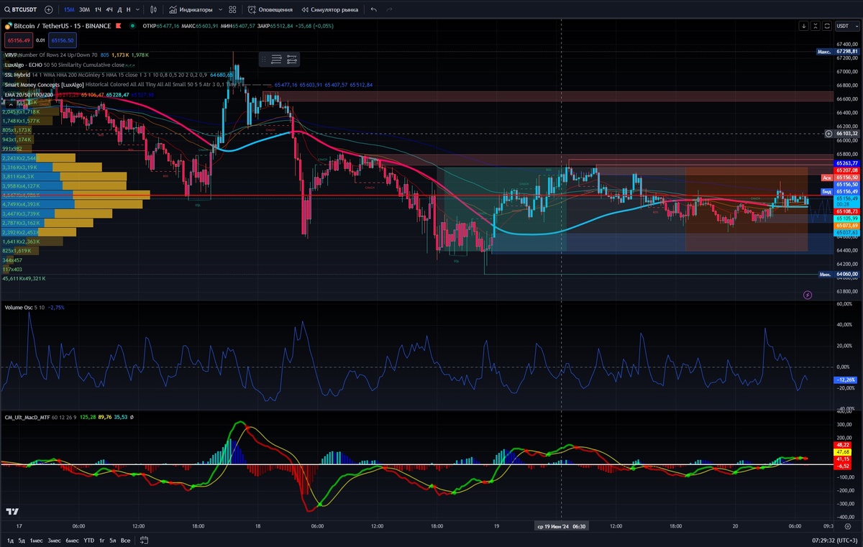This screenshot has height=547, width=863.
Task: Set the chart range to 6мес
Action: [72, 540]
